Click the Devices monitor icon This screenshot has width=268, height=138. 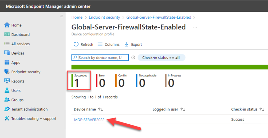(x=7, y=53)
